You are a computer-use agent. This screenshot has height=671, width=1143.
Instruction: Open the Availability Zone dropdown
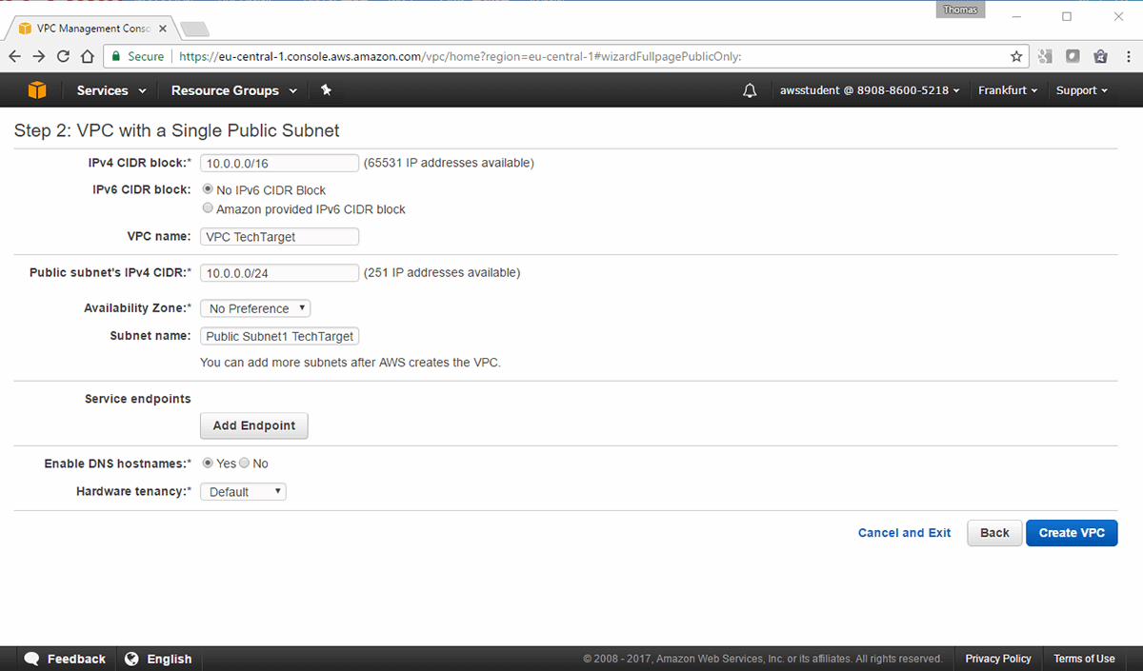pos(255,308)
